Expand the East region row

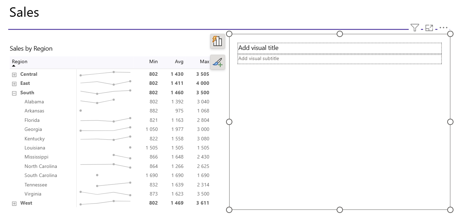(x=14, y=84)
